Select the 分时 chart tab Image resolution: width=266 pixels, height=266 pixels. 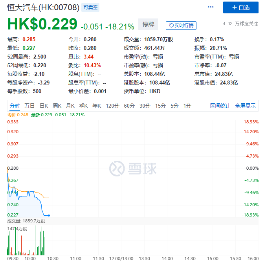pos(15,106)
